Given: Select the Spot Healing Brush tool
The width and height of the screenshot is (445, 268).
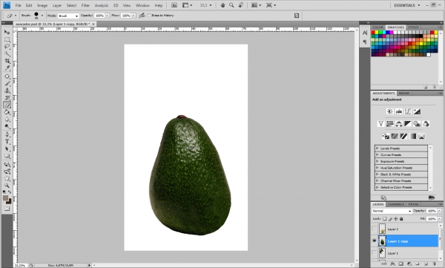Looking at the screenshot, I should point(7,76).
